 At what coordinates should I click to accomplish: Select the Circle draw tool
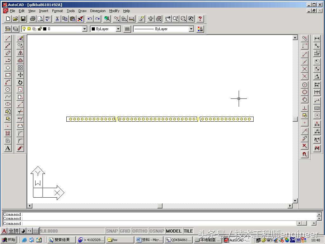coord(8,90)
